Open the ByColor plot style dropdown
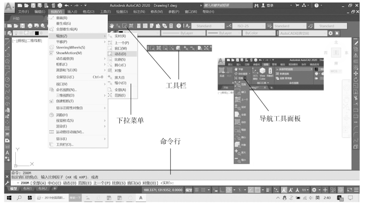 click(x=259, y=33)
